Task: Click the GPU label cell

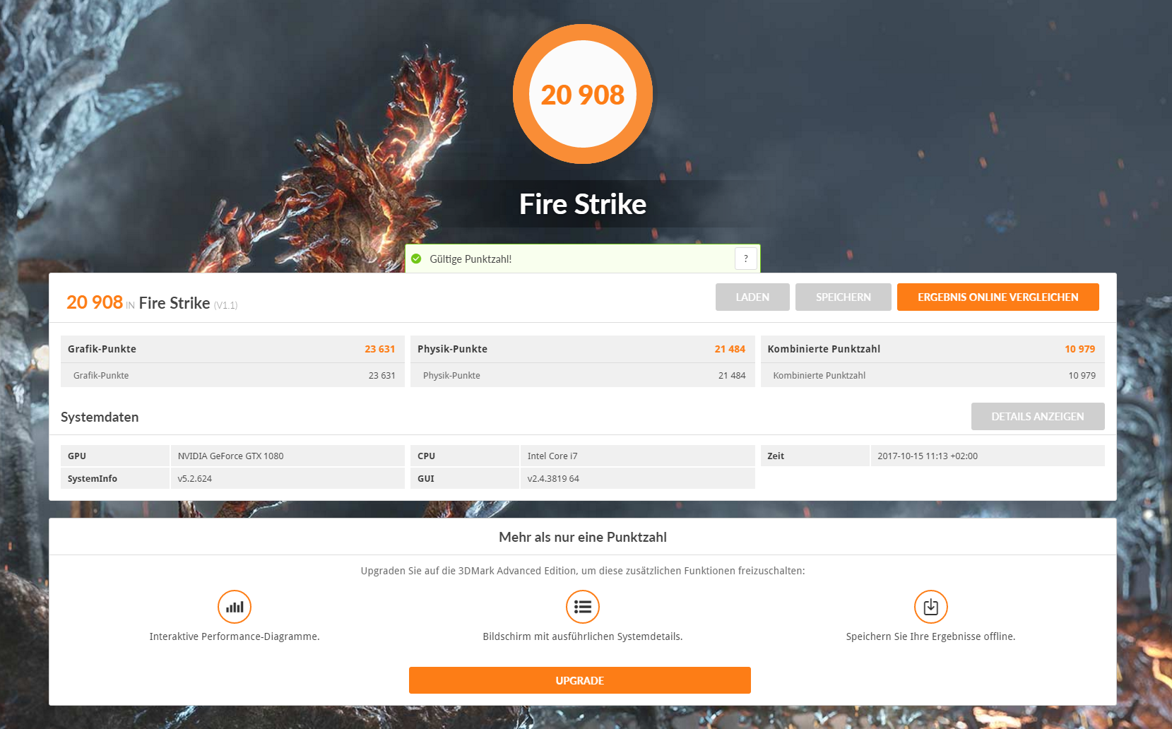Action: [115, 456]
